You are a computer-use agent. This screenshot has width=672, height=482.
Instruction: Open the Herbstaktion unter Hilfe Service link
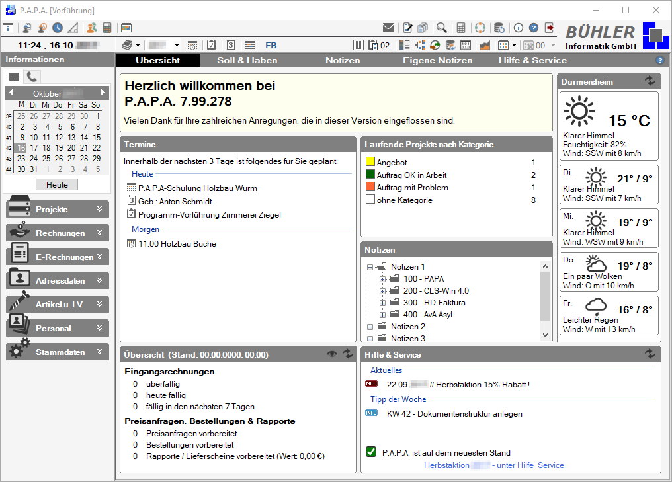tap(493, 465)
